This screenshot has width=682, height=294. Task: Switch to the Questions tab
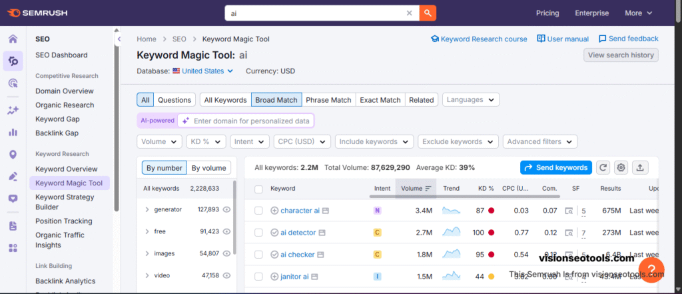(174, 100)
